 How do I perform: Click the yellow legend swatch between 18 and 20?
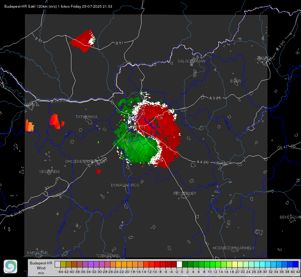235,264
